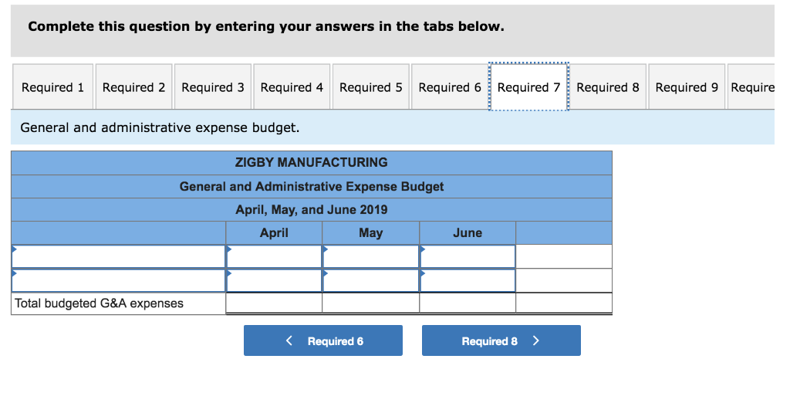Click the April column header
Screen dimensions: 790x403
coord(274,233)
